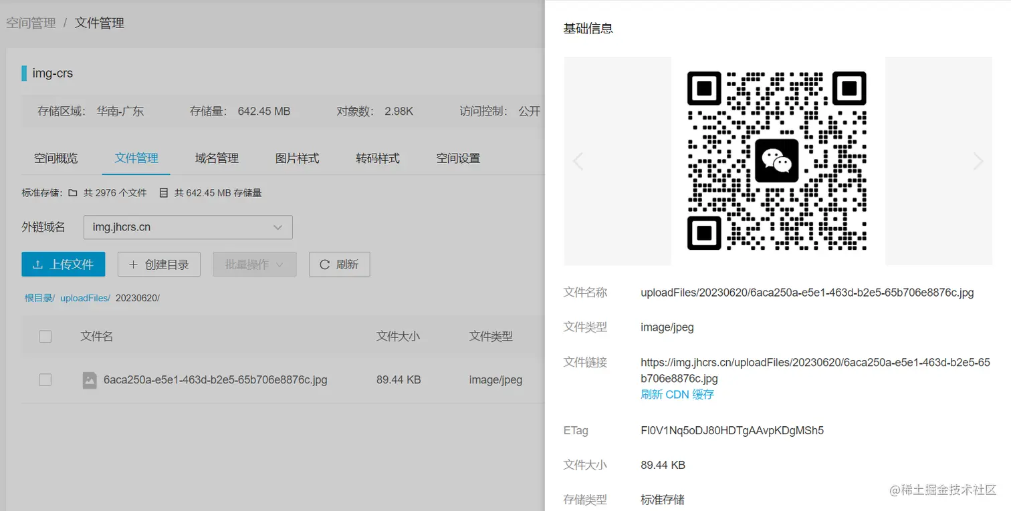Tick the select-all checkbox in table header
Viewport: 1011px width, 511px height.
click(45, 337)
